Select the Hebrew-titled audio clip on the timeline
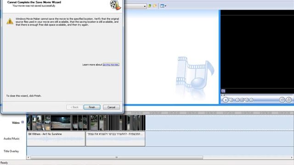 click(x=115, y=138)
